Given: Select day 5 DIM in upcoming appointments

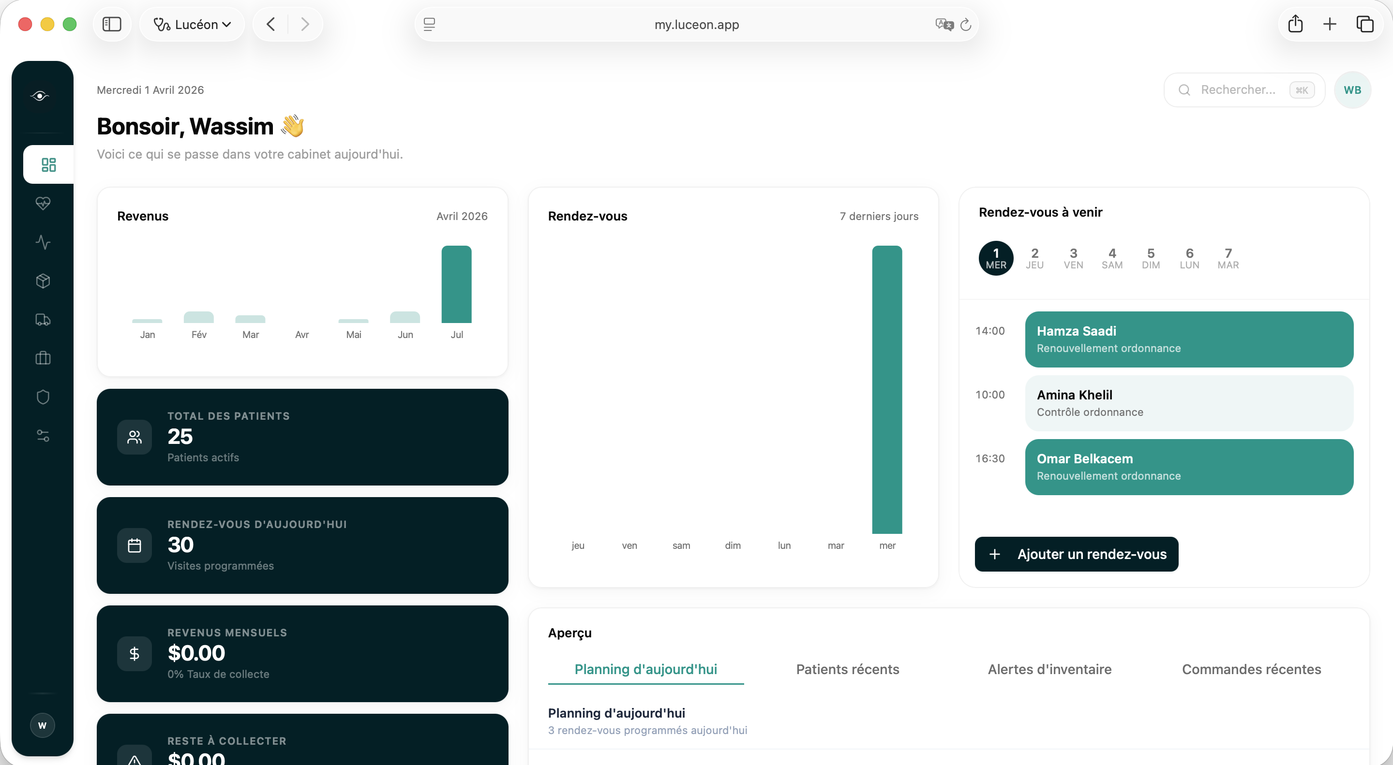Looking at the screenshot, I should click(1151, 258).
